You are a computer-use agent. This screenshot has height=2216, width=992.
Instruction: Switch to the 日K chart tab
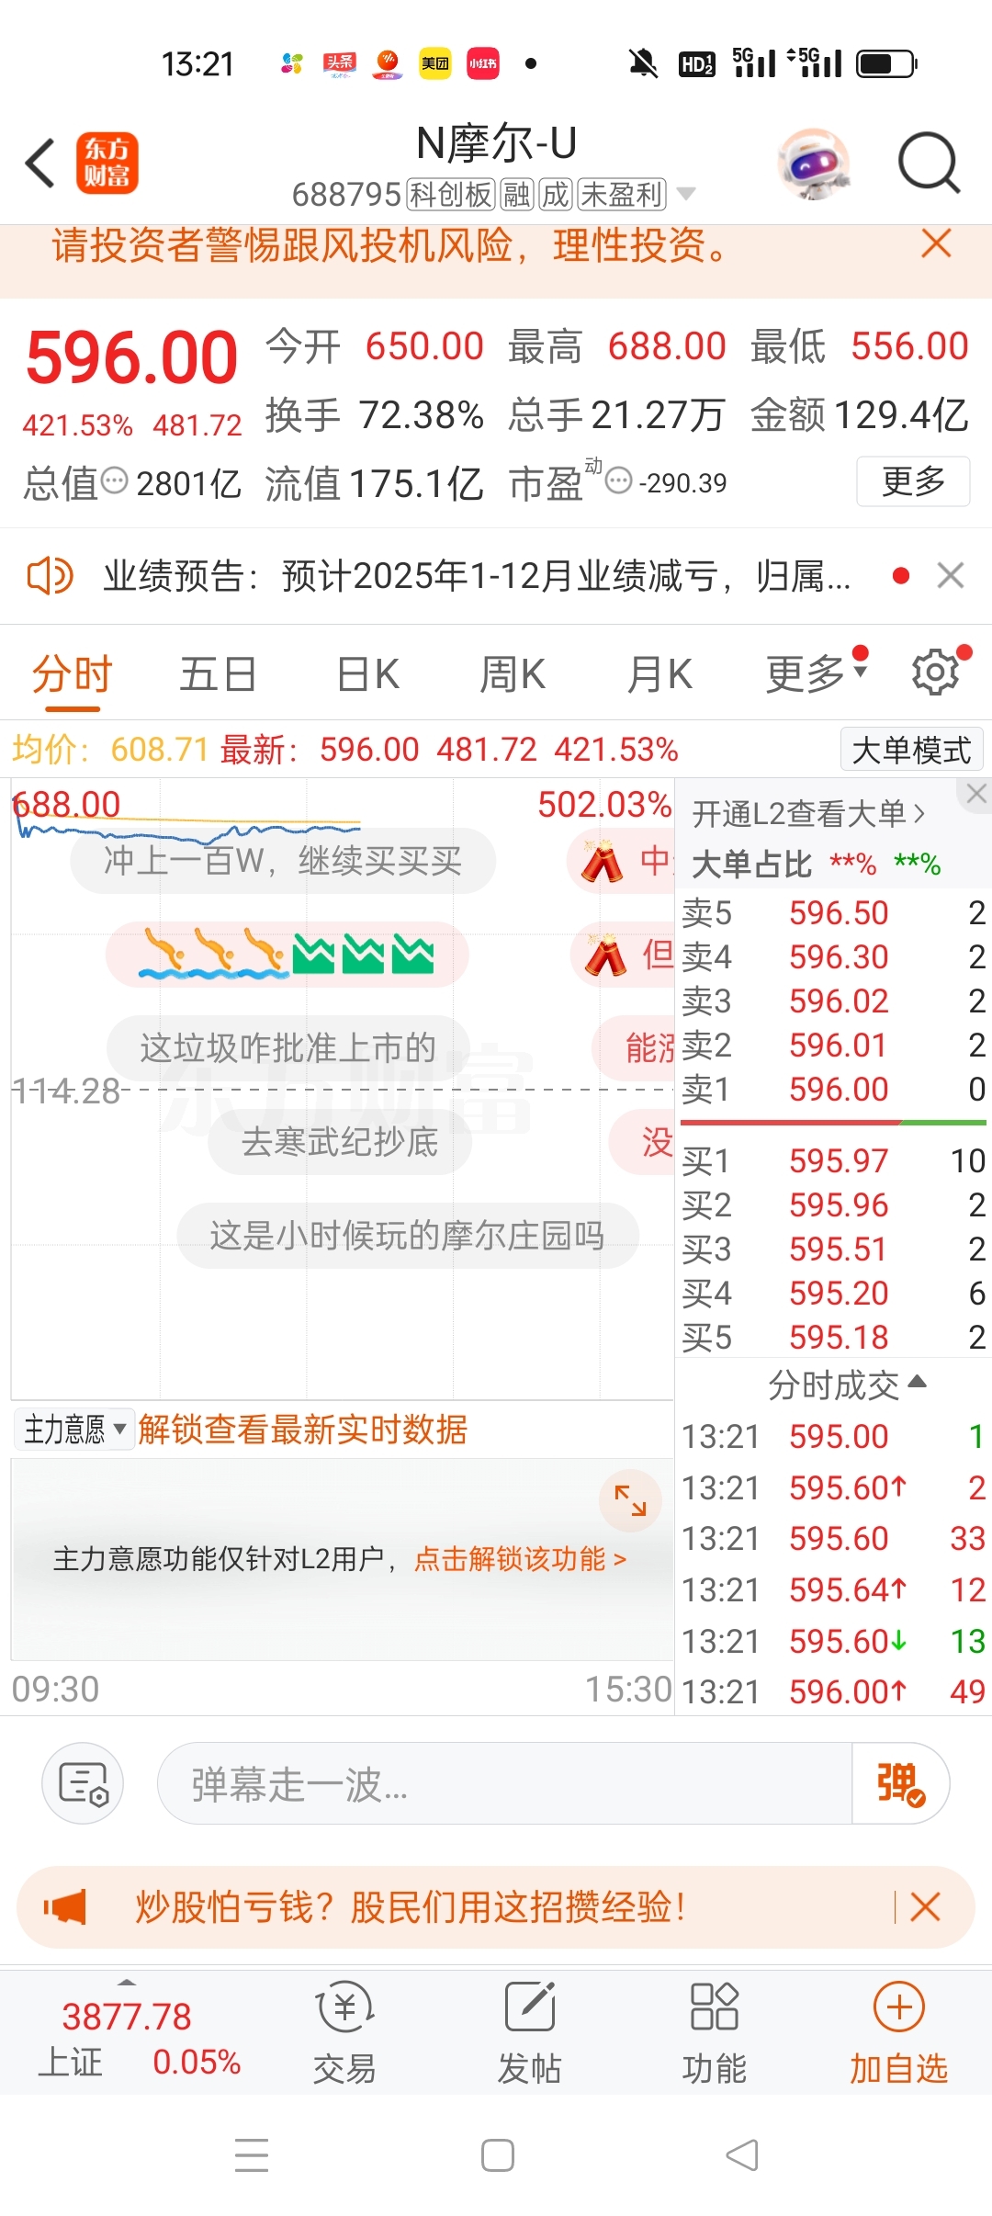[x=367, y=675]
